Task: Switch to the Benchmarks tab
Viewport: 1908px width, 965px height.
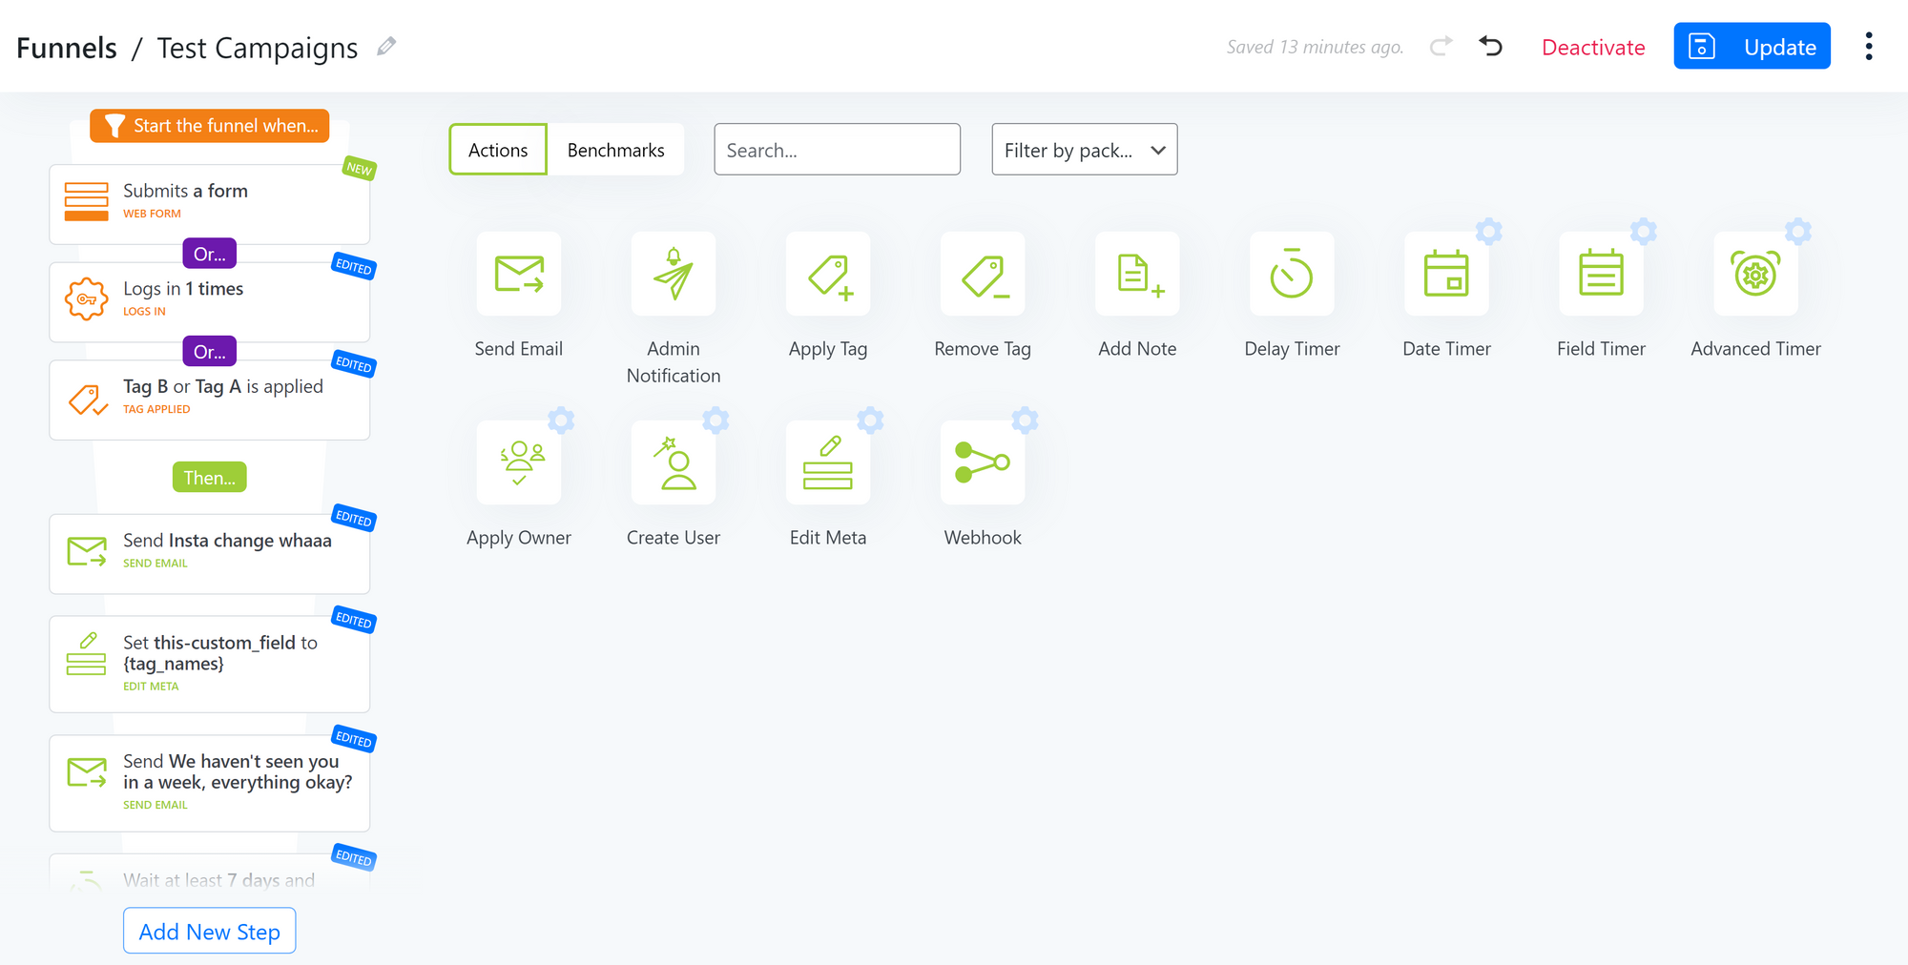Action: 615,150
